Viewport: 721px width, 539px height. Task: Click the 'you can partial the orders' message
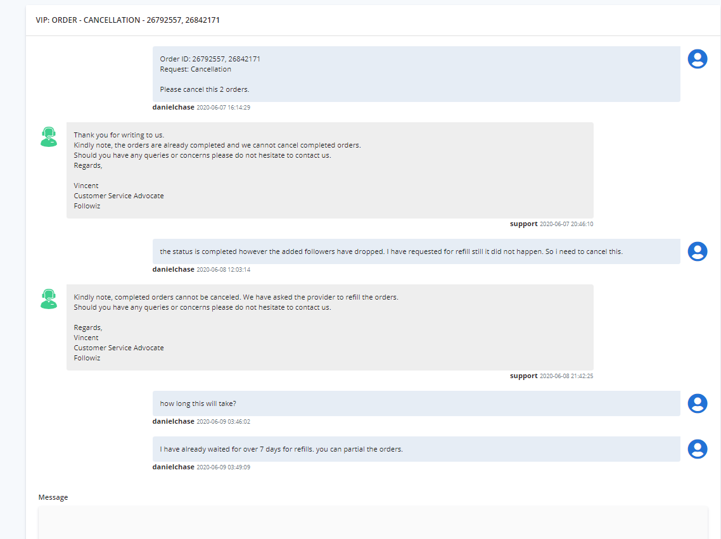(x=416, y=449)
